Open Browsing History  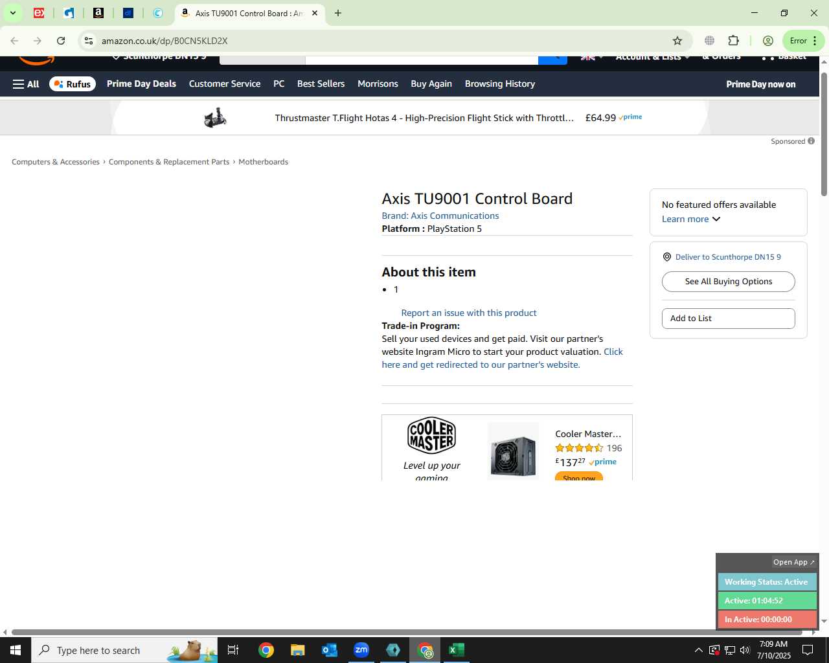click(500, 84)
